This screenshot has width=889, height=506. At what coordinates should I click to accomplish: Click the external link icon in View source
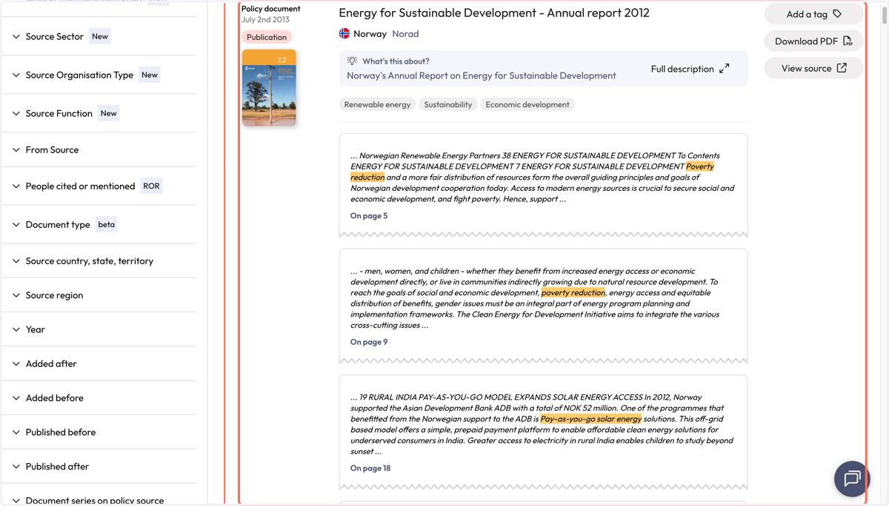coord(842,68)
